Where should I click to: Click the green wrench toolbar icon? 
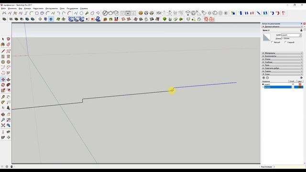pos(87,13)
